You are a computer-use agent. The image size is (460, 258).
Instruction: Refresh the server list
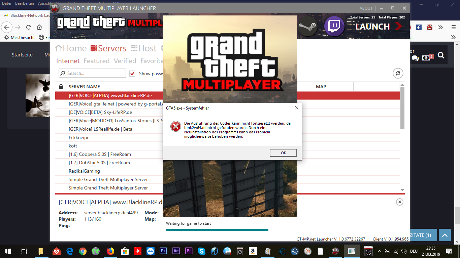pos(398,73)
